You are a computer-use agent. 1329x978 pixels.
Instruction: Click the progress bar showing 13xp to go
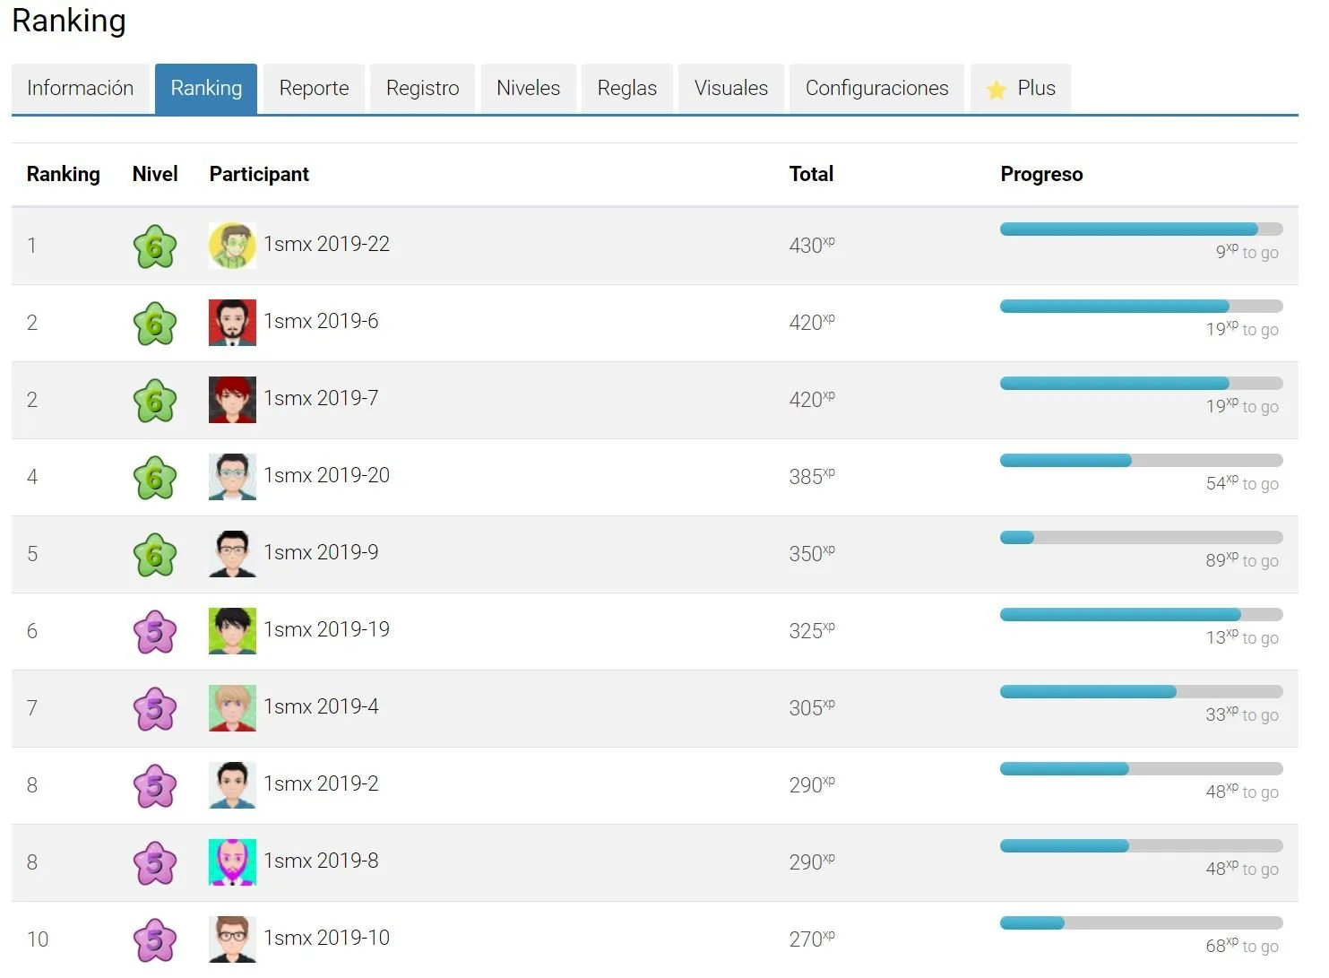click(1142, 615)
